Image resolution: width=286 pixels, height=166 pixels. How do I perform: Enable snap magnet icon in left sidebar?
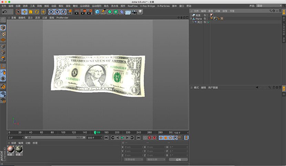click(x=3, y=87)
